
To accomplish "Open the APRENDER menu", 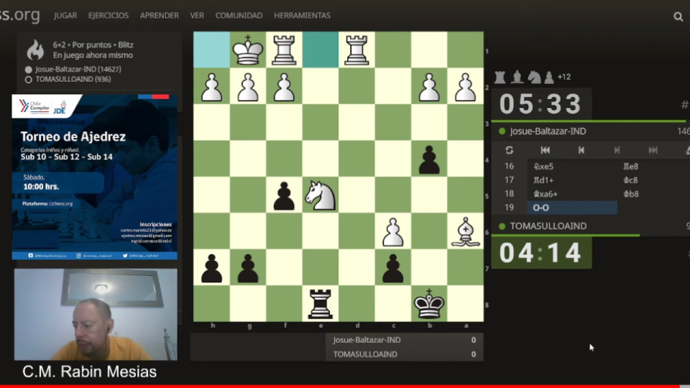I will click(160, 16).
